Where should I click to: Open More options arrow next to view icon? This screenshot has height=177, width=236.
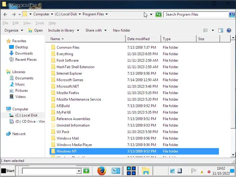(x=213, y=30)
